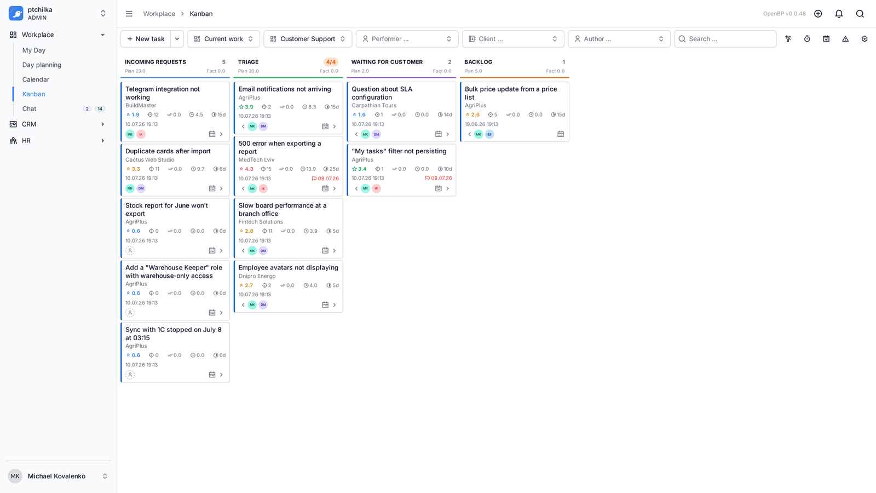The width and height of the screenshot is (876, 493).
Task: Collapse the Workplace sidebar section
Action: [x=102, y=35]
